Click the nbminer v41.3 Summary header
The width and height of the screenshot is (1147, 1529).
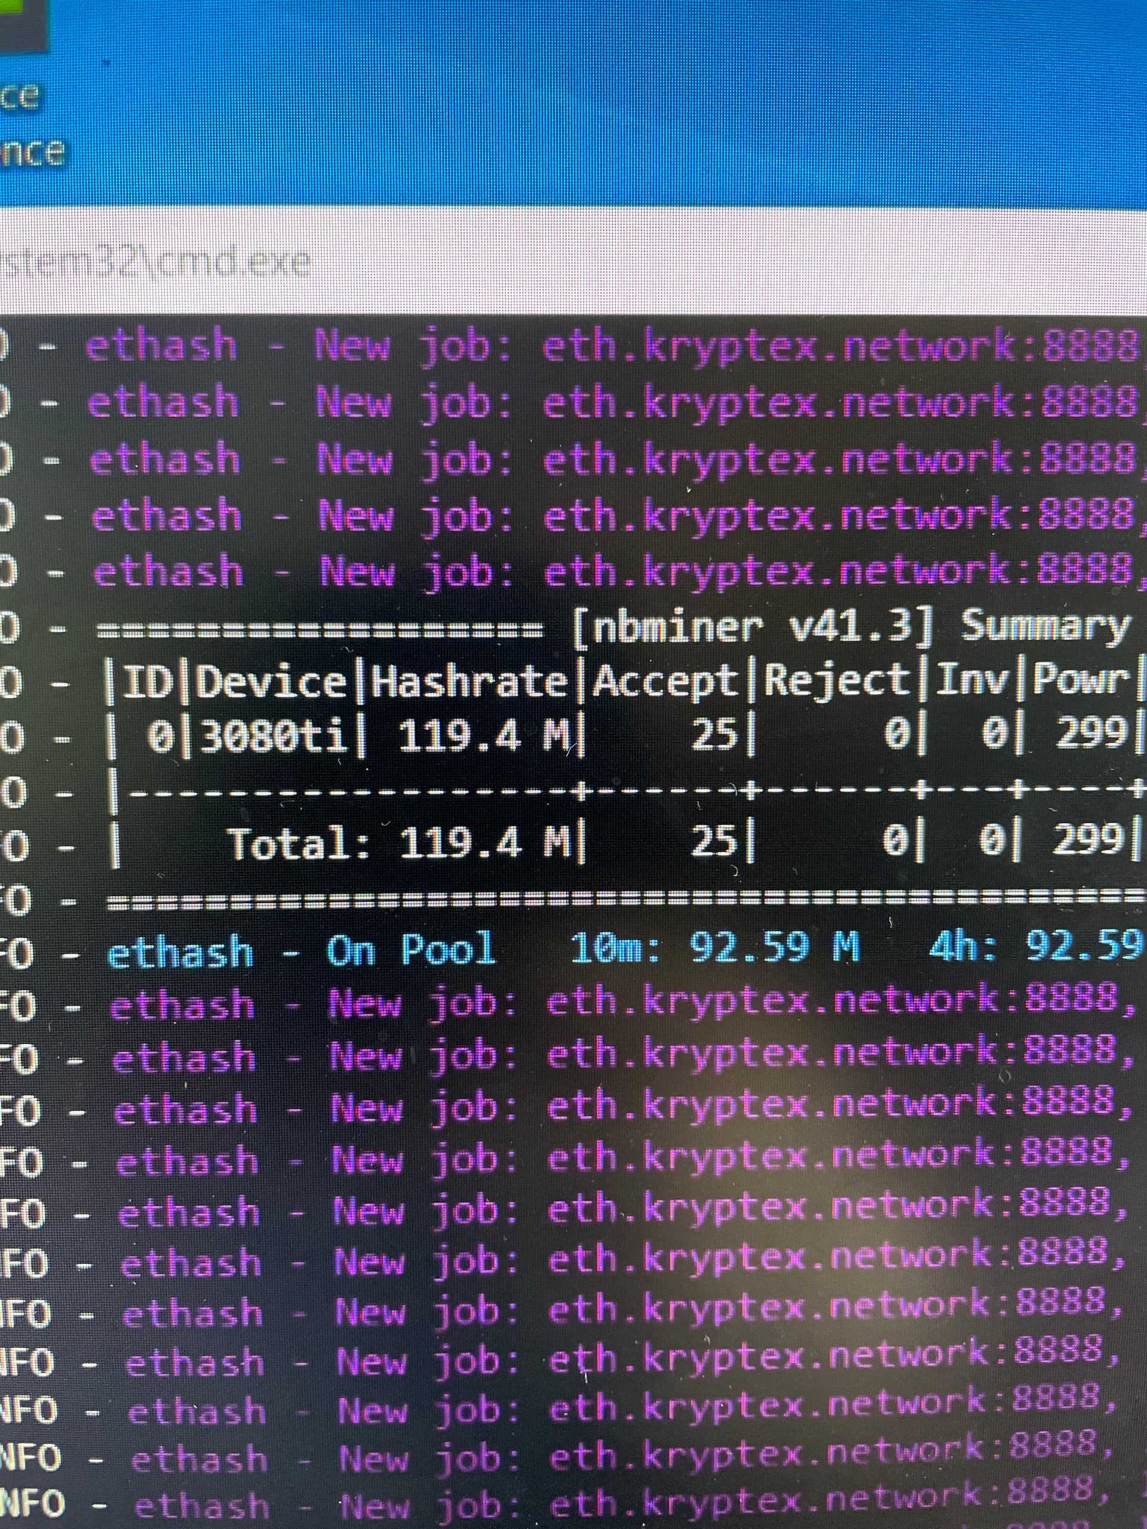coord(851,627)
